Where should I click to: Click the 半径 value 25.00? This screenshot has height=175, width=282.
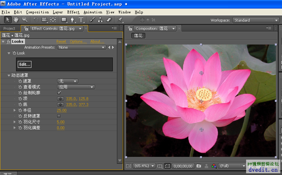(x=62, y=110)
